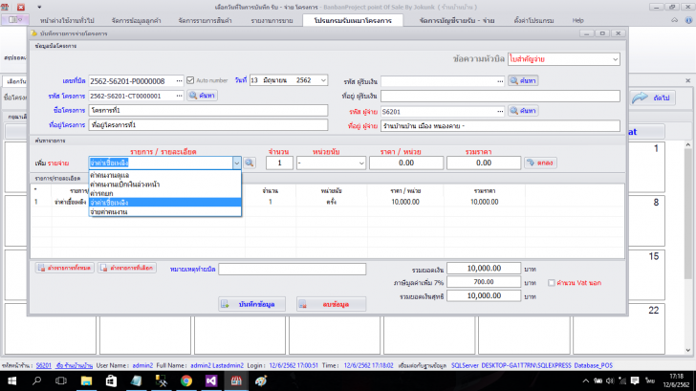The width and height of the screenshot is (696, 391).
Task: Click the quantity field showing 1
Action: [279, 163]
